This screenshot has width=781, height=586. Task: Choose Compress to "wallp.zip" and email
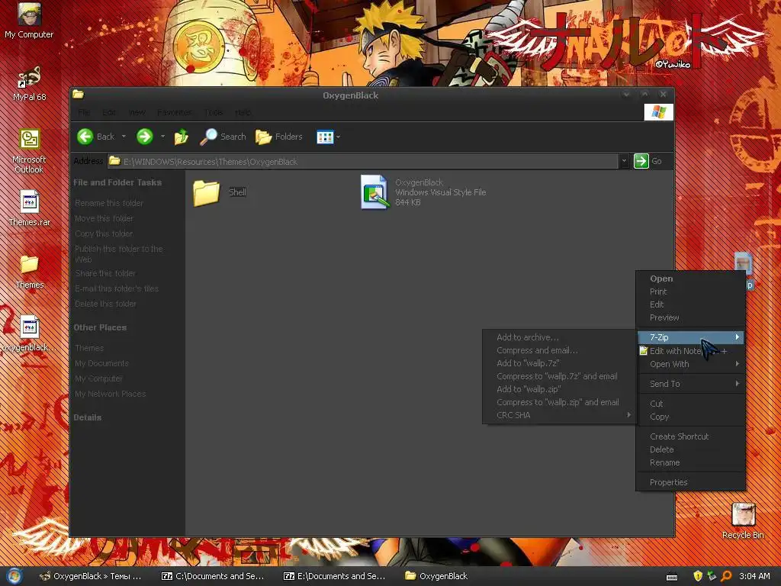(559, 402)
